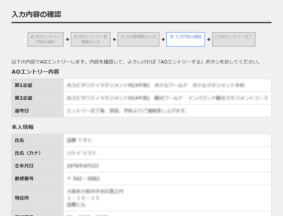Viewport: 283px width, 216px height.
Task: Click the 選考日 value text
Action: pos(127,111)
